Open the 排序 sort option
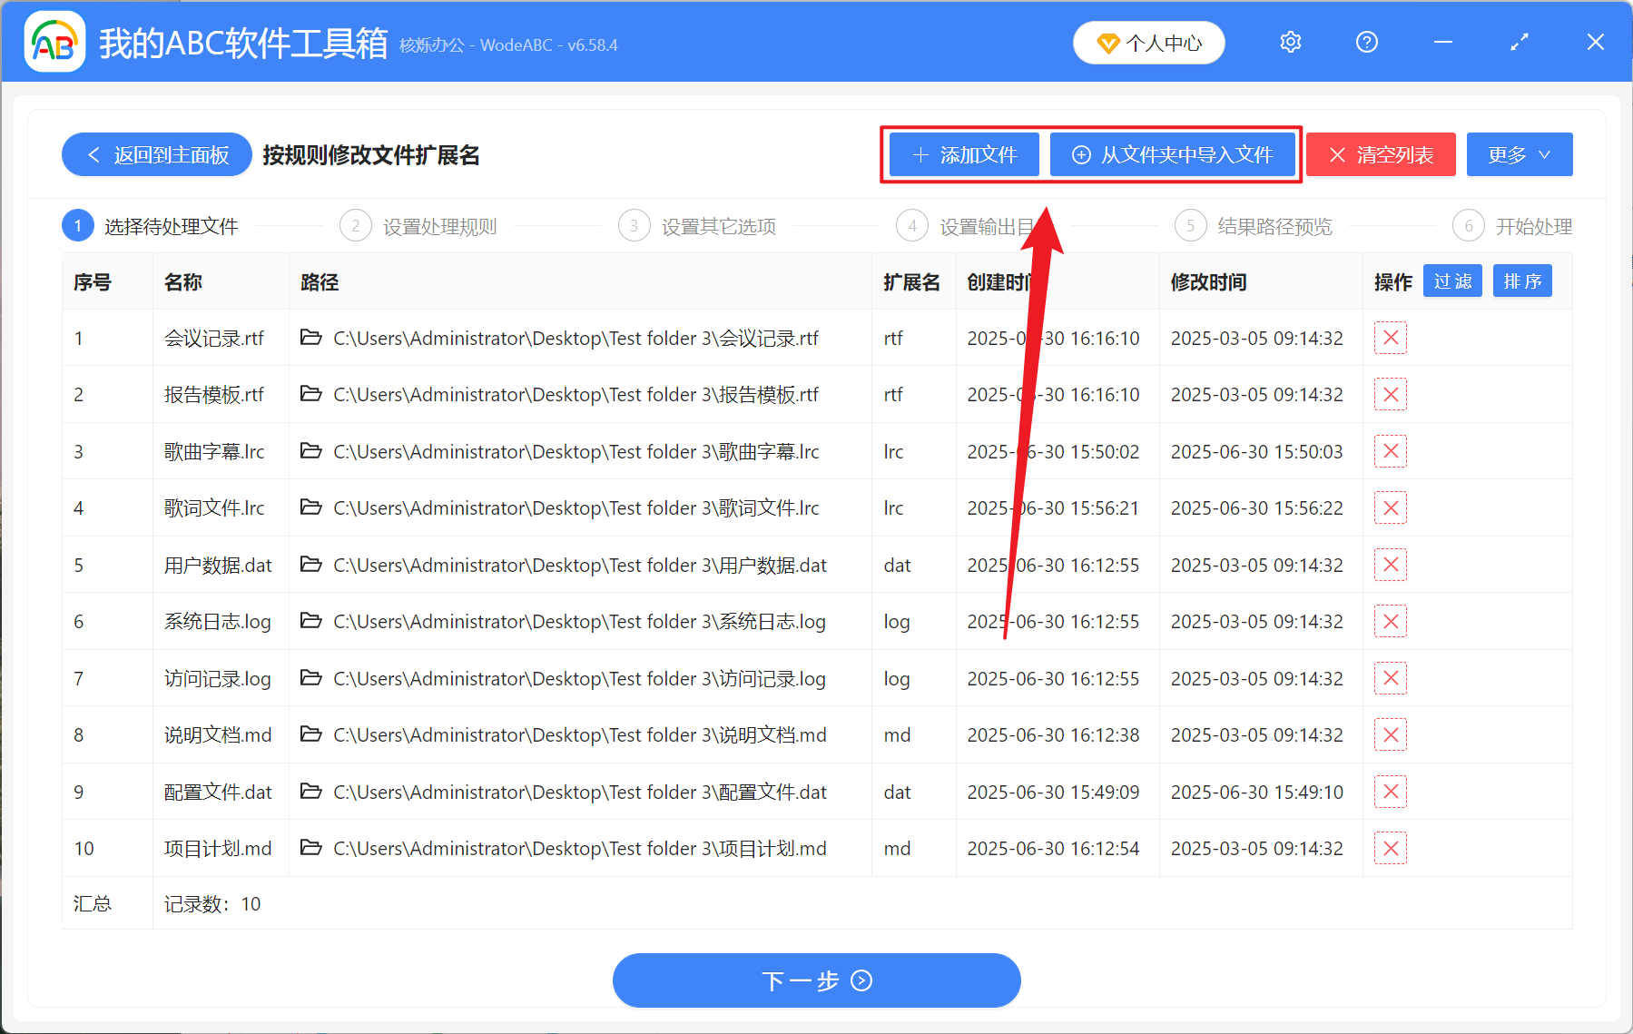Screen dimensions: 1633x1034 [x=1522, y=281]
